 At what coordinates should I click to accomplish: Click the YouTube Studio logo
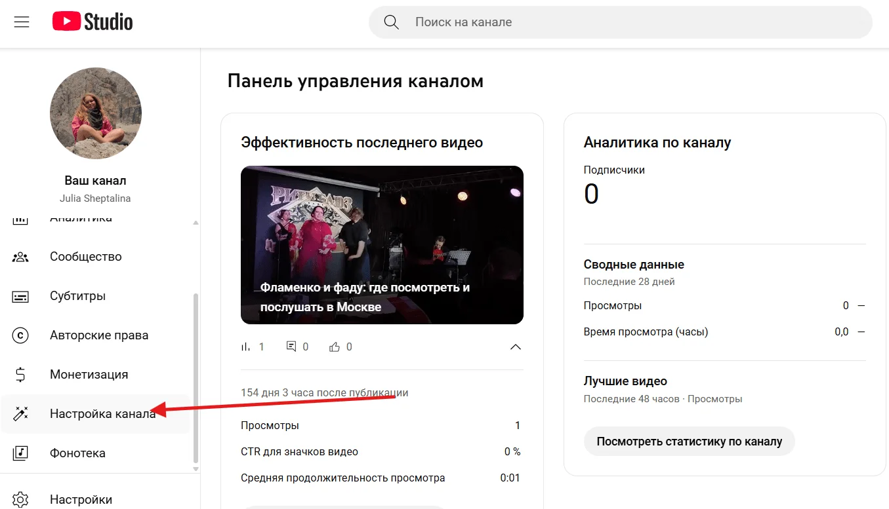[x=93, y=22]
